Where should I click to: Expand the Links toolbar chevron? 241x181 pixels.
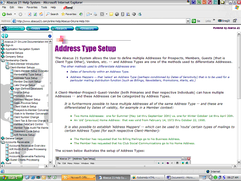click(x=214, y=20)
